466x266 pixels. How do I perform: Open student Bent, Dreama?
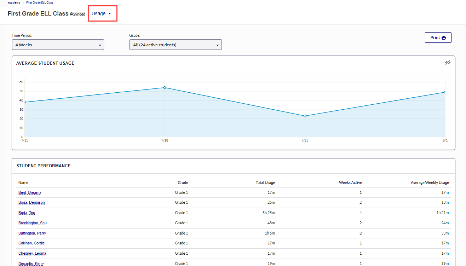30,192
